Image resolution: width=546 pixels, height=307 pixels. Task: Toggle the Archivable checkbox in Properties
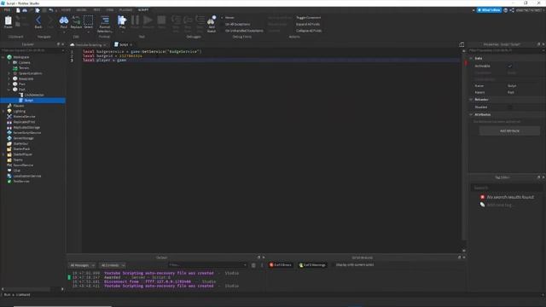[x=510, y=66]
